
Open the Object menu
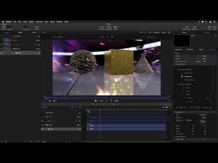click(31, 22)
